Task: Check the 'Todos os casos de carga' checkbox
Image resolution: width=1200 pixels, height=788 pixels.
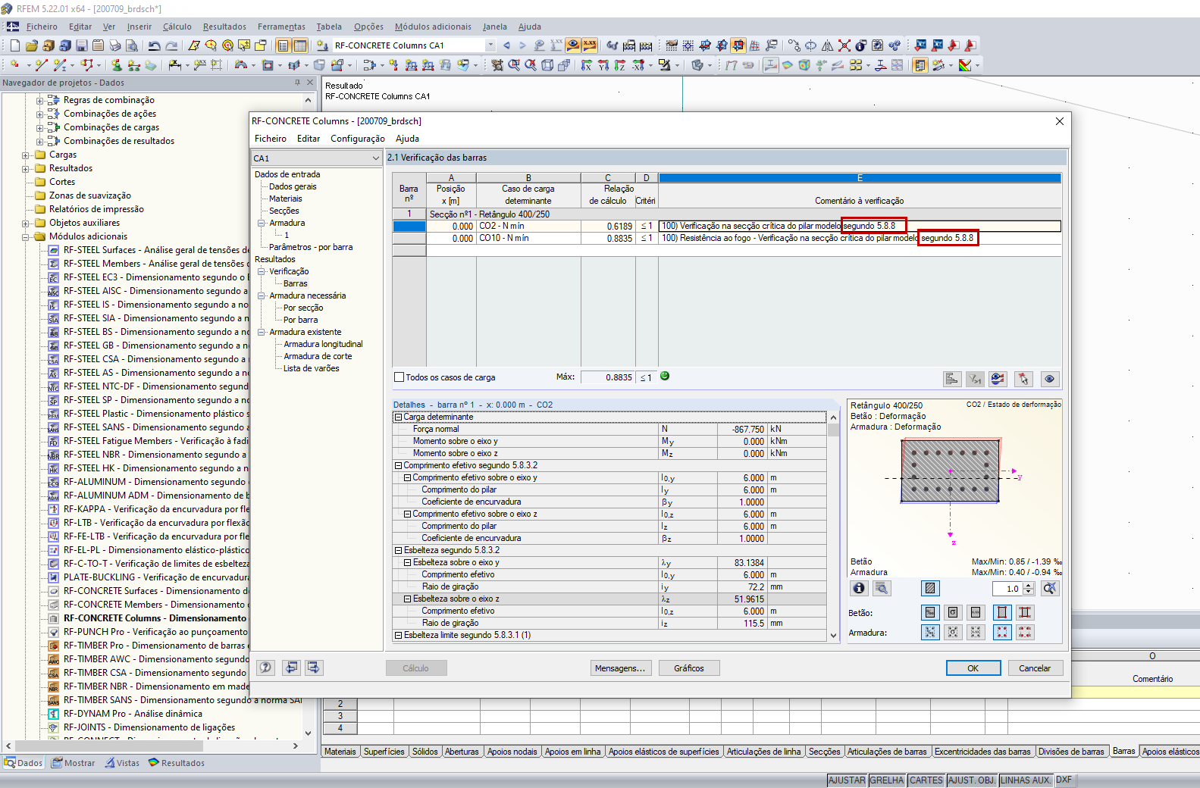Action: pyautogui.click(x=399, y=377)
